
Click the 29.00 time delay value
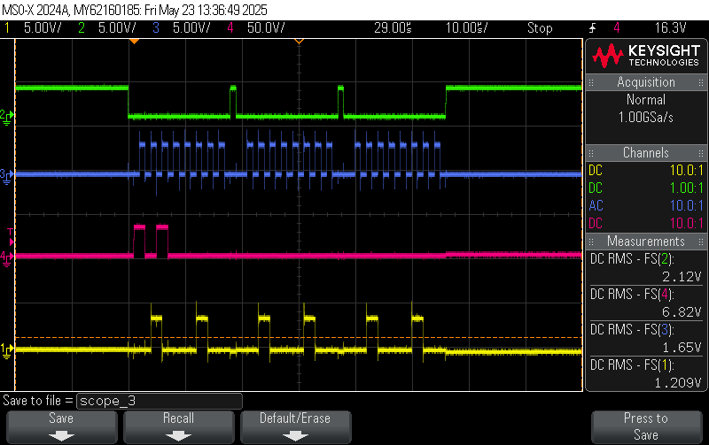coord(393,28)
